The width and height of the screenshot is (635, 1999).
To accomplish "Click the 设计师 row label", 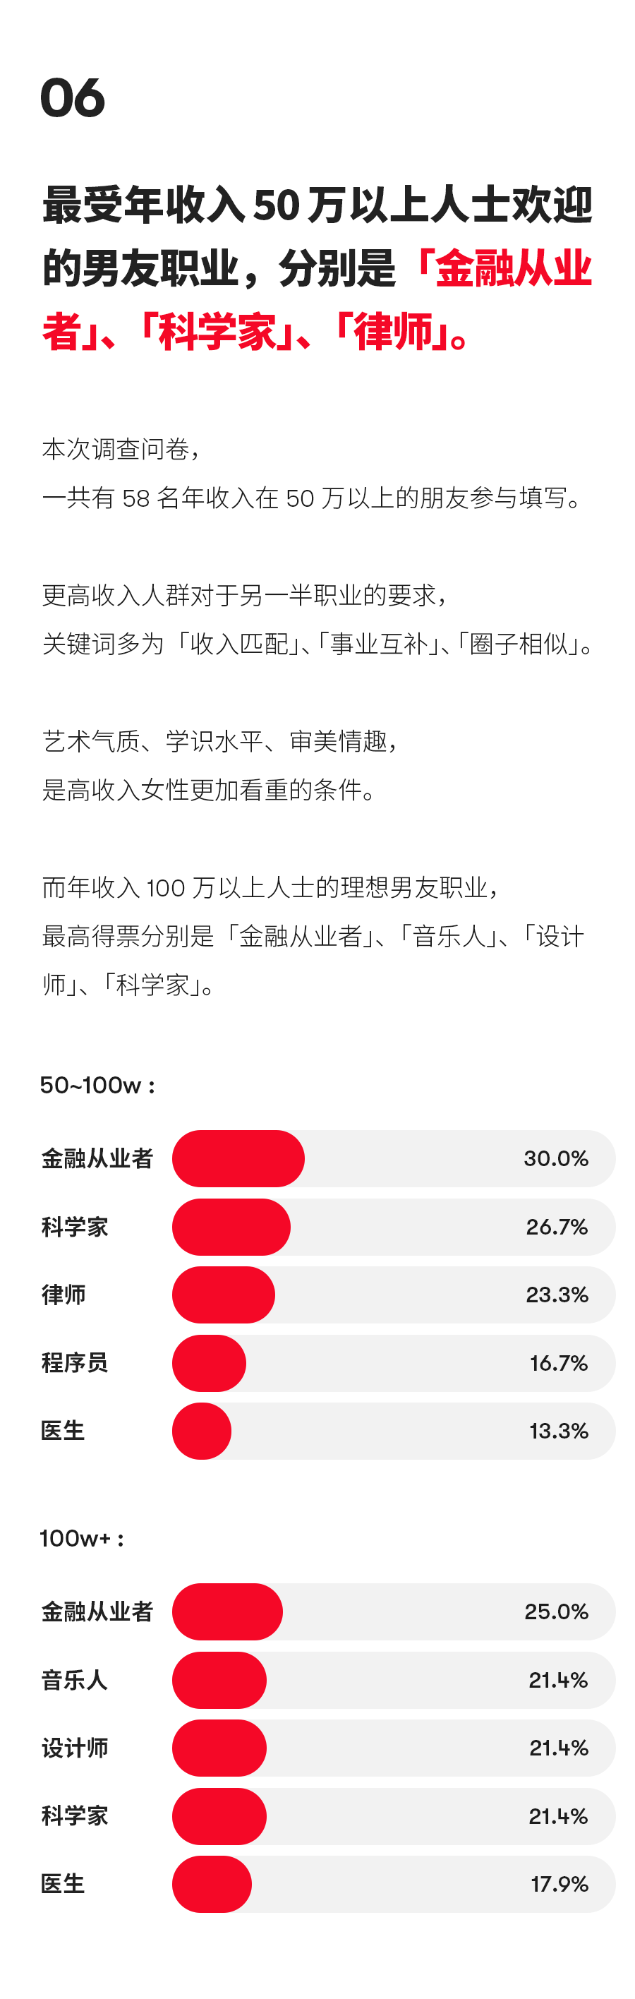I will pos(74,1748).
